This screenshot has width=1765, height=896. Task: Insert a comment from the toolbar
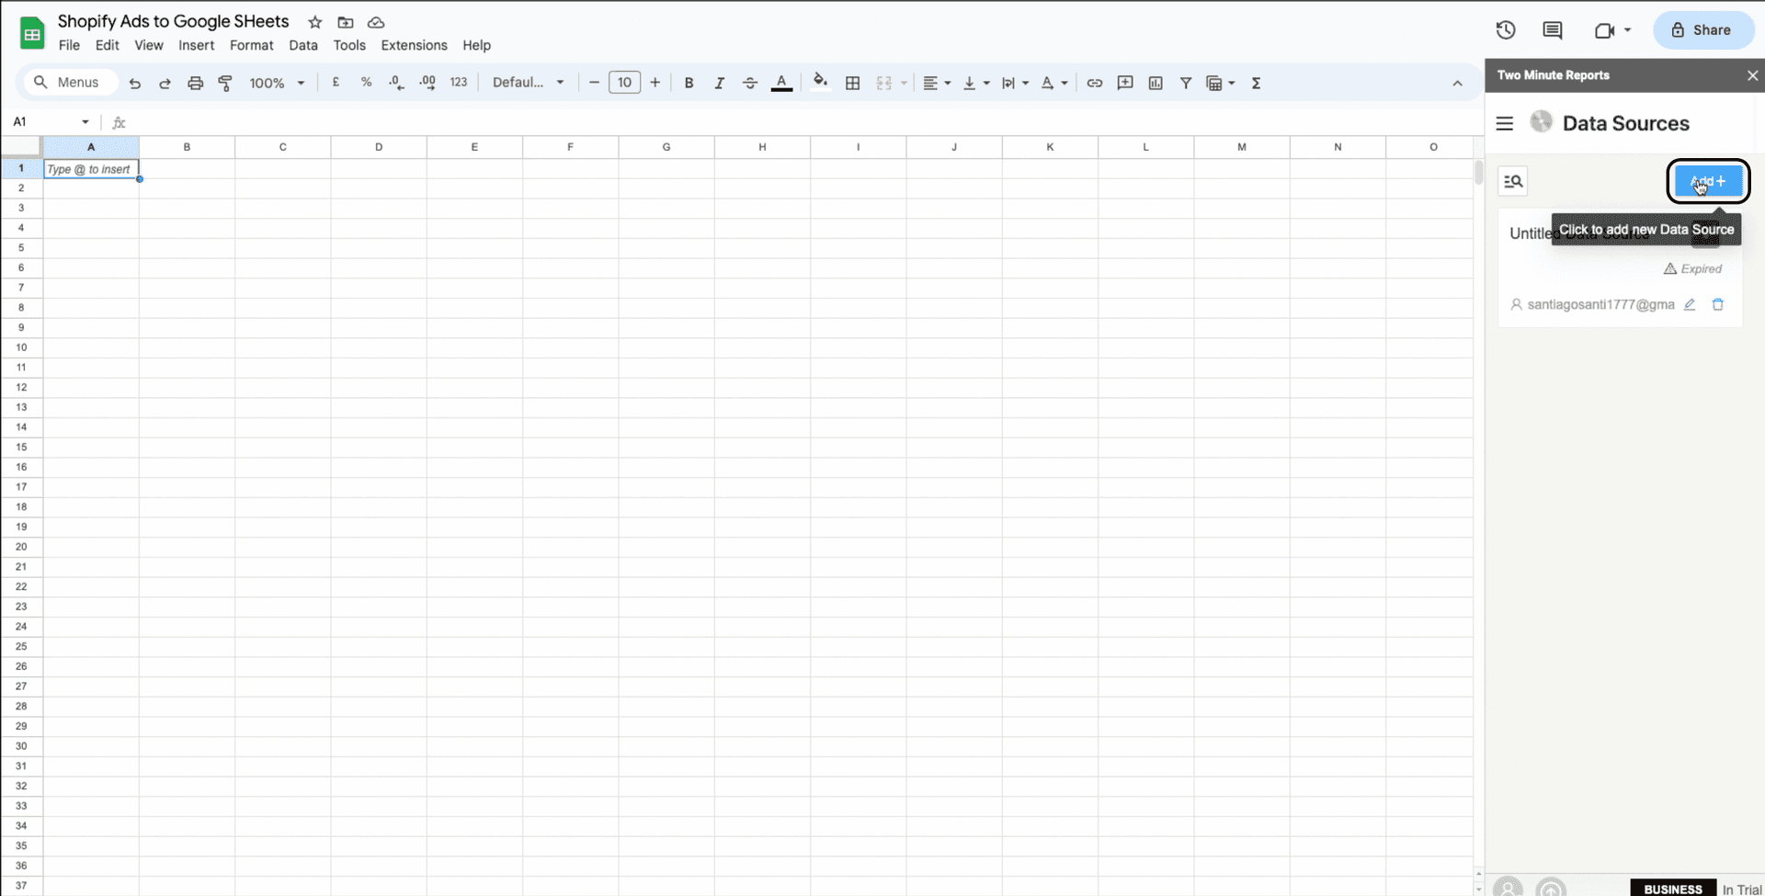tap(1125, 83)
